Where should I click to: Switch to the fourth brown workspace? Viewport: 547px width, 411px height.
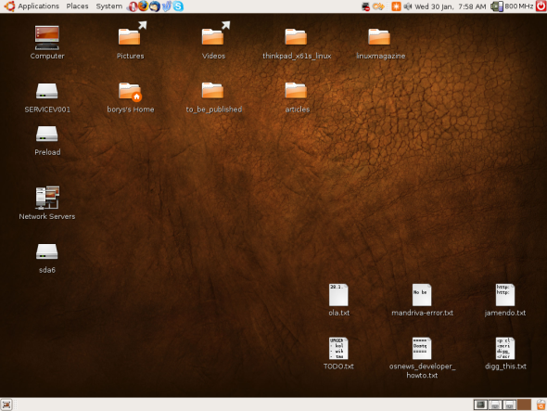click(524, 405)
